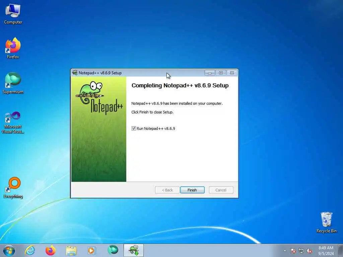
Task: Select Firefox desktop shortcut
Action: point(13,48)
